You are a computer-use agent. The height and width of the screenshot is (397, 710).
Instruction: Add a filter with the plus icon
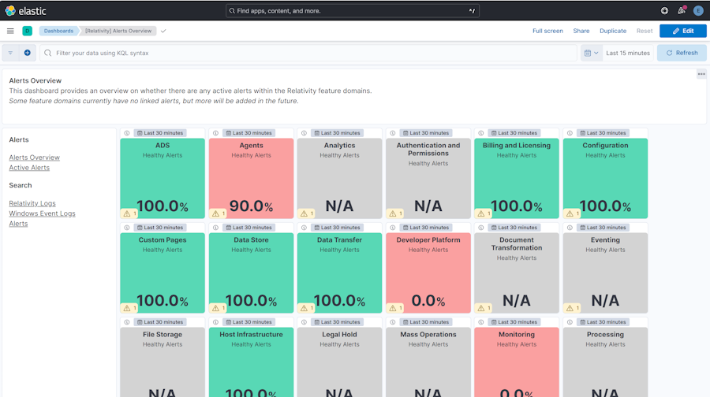(x=27, y=53)
